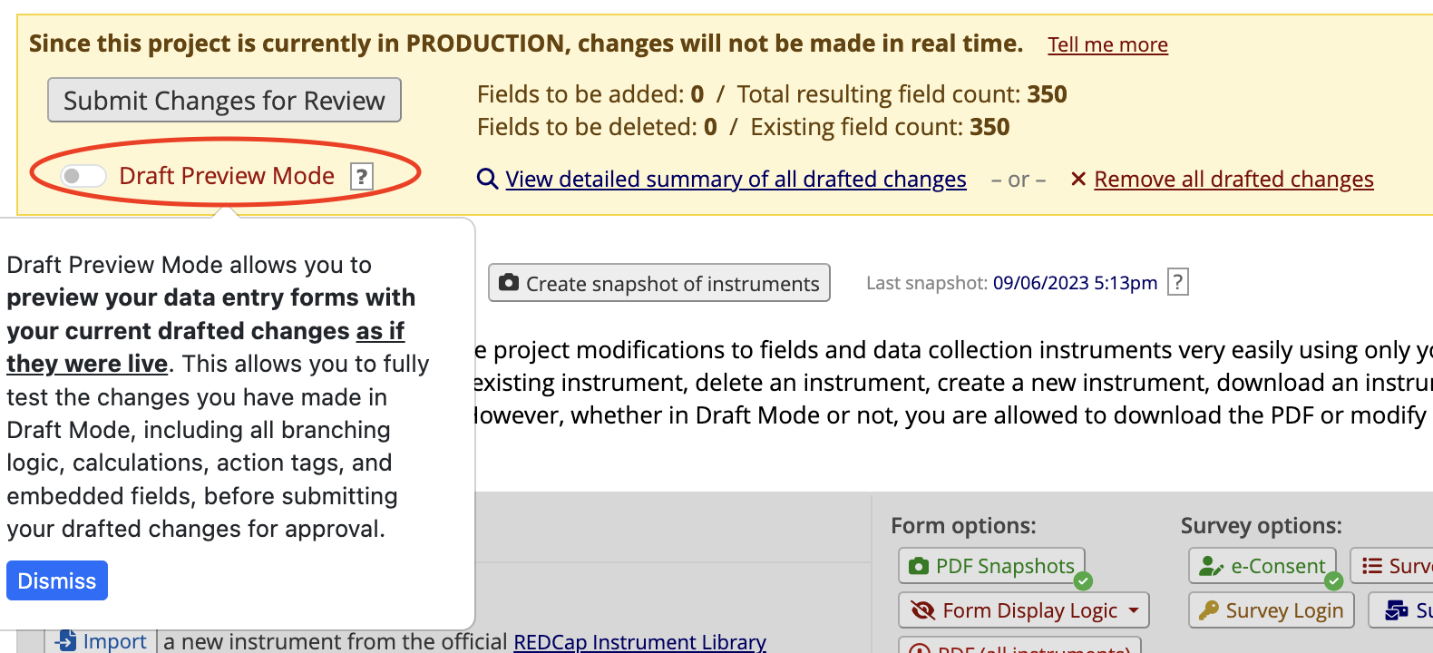Click Remove all drafted changes link
1433x653 pixels.
point(1233,180)
